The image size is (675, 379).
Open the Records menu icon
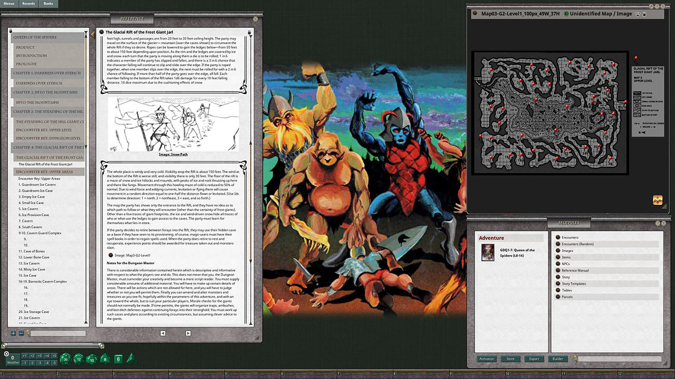(x=28, y=3)
